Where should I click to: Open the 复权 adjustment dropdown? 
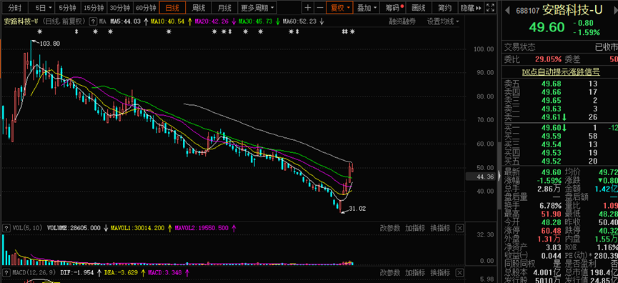(x=340, y=7)
